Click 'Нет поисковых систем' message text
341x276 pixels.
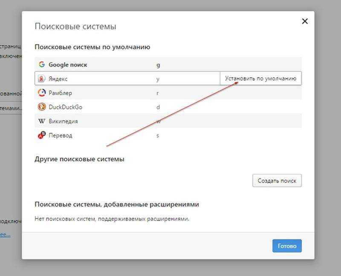click(112, 218)
